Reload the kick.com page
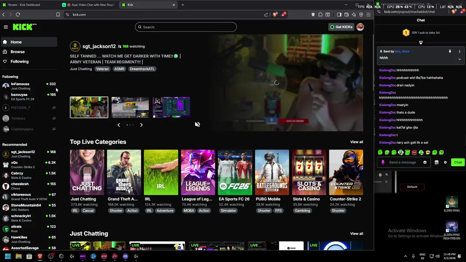The width and height of the screenshot is (466, 262). 18,15
